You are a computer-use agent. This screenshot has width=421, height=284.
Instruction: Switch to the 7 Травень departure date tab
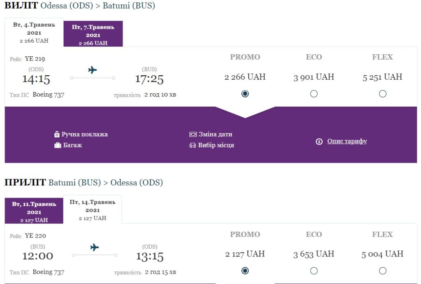click(93, 35)
